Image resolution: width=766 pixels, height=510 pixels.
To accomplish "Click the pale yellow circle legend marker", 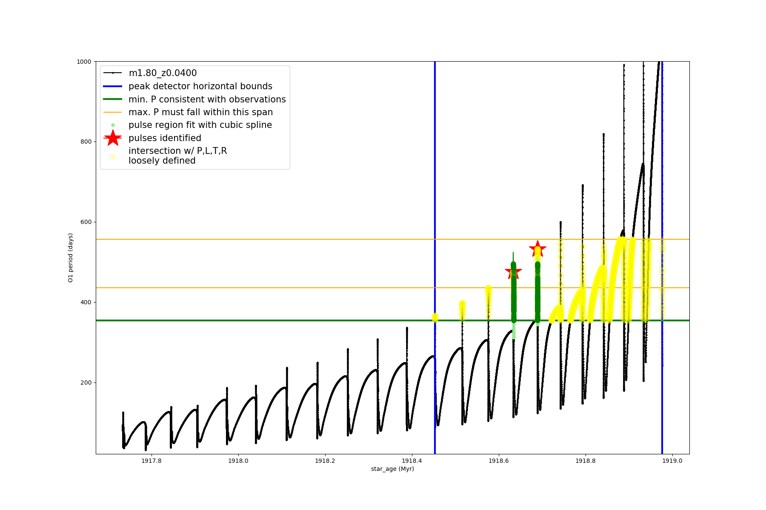I will (113, 157).
